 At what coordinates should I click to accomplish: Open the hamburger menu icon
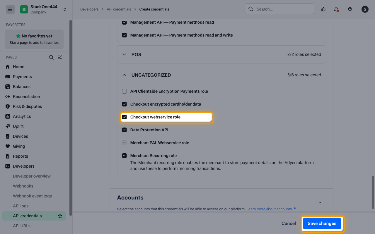point(10,9)
